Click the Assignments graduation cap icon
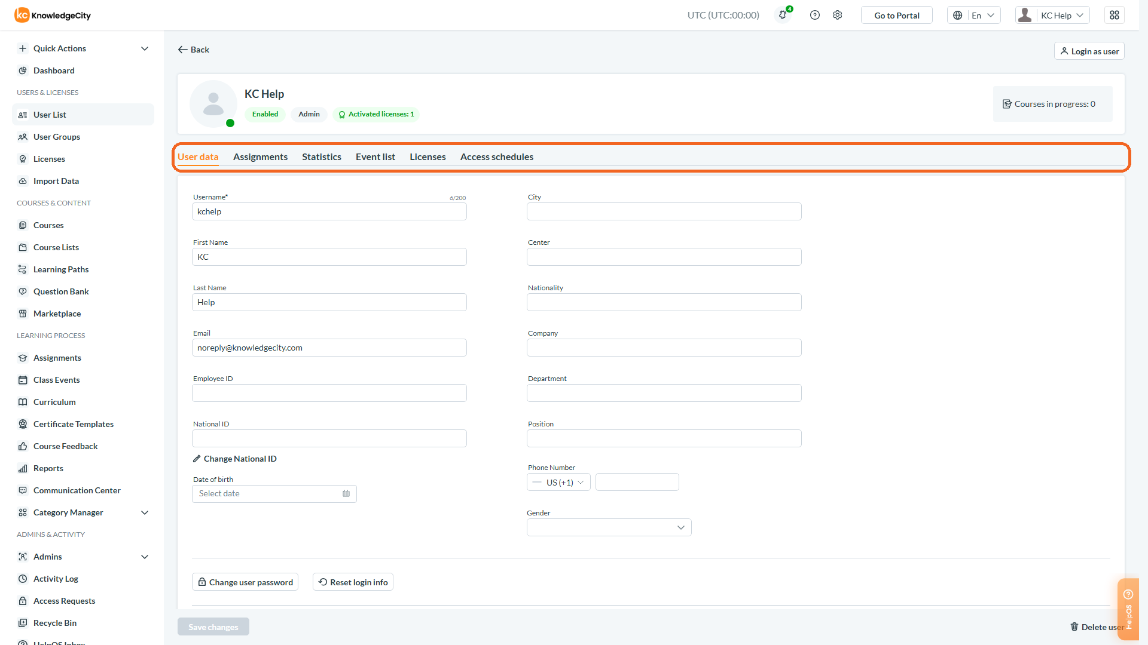The image size is (1148, 645). [x=23, y=358]
